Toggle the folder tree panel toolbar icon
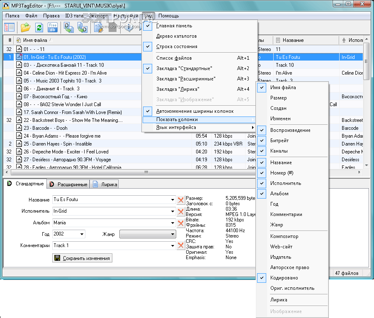Image resolution: width=374 pixels, height=318 pixels. pos(9,27)
